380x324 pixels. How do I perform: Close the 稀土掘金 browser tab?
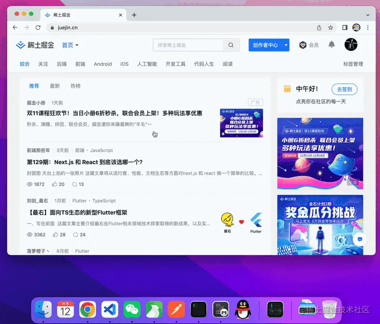pos(121,15)
